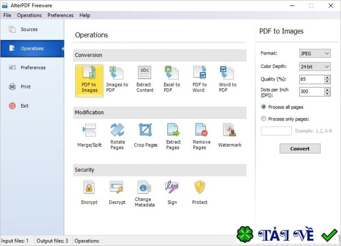Increase the Dots per Inch value

[327, 89]
